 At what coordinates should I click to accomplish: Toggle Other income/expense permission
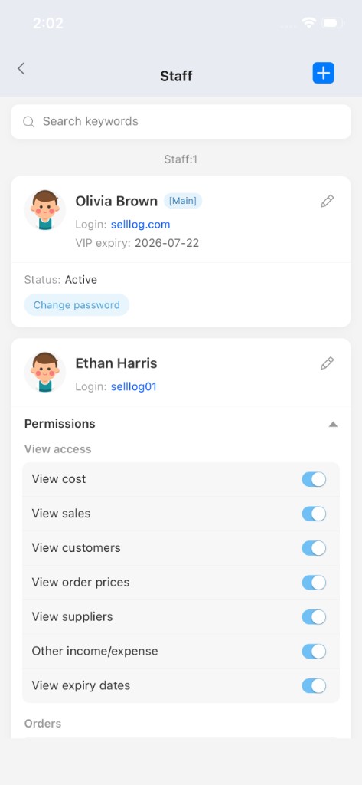pyautogui.click(x=314, y=652)
